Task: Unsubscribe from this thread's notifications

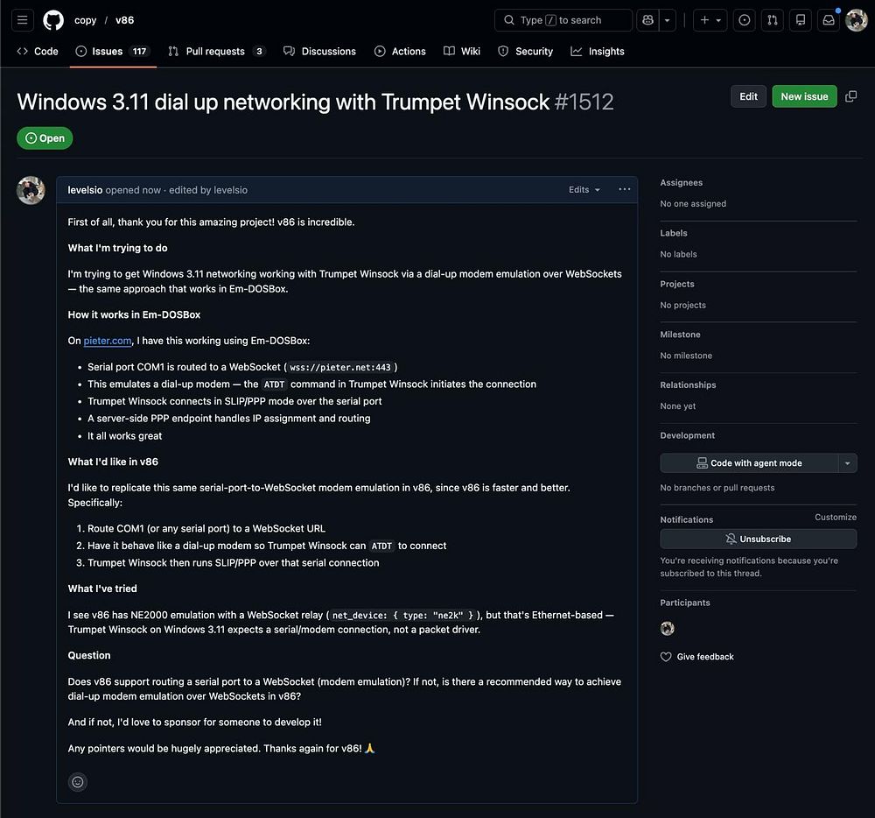Action: [x=758, y=539]
